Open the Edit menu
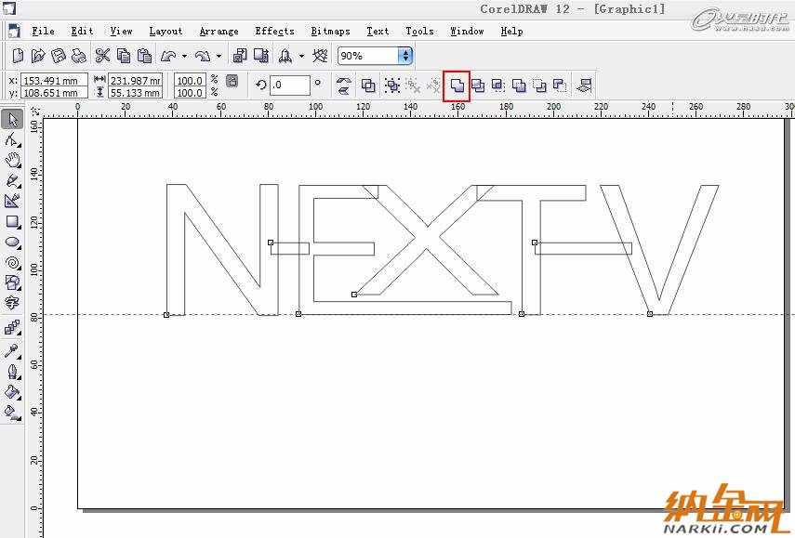The image size is (795, 538). click(x=82, y=32)
